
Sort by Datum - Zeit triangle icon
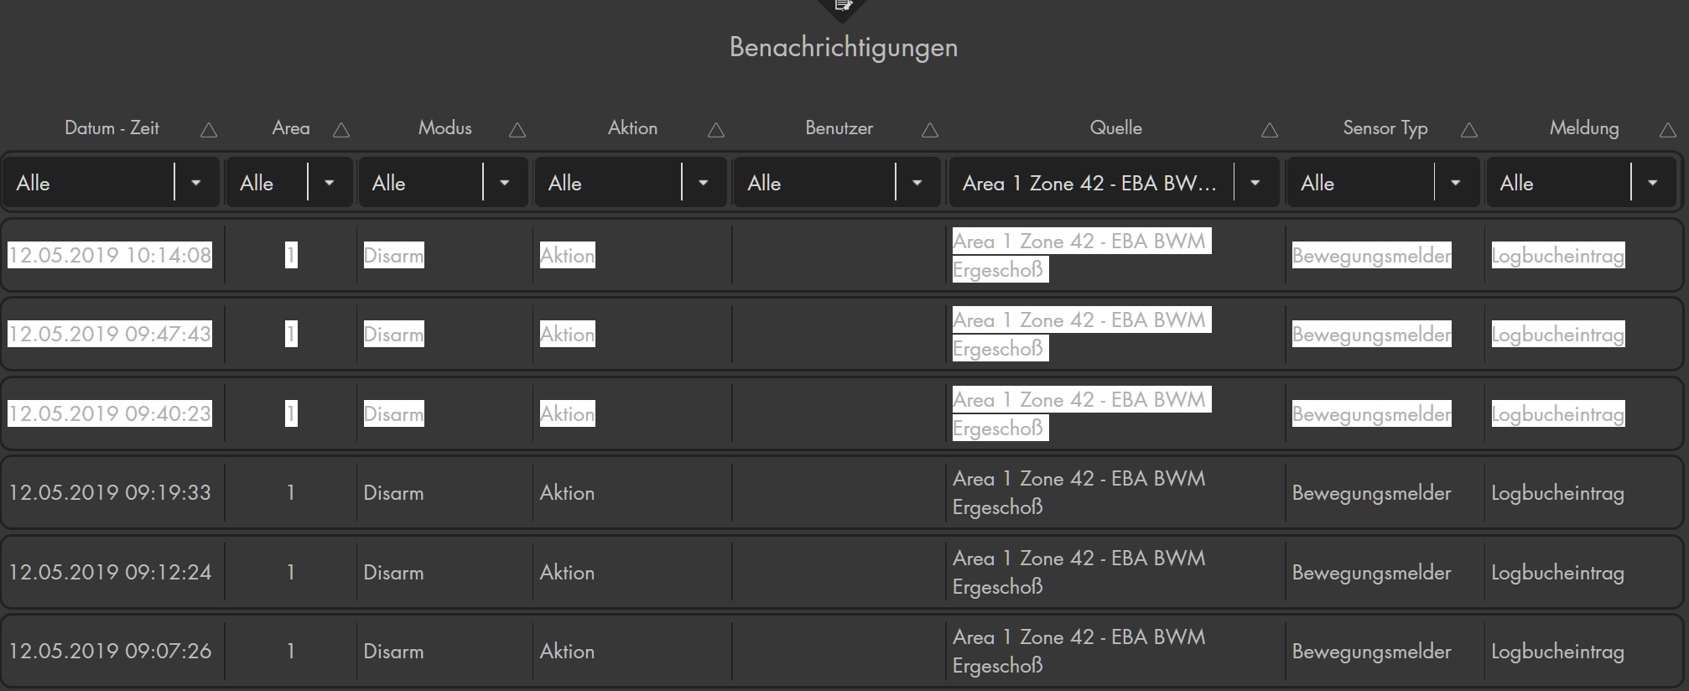pos(209,130)
